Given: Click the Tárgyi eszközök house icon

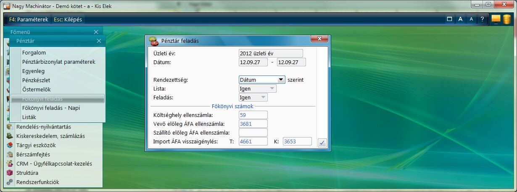Looking at the screenshot, I should pos(10,145).
